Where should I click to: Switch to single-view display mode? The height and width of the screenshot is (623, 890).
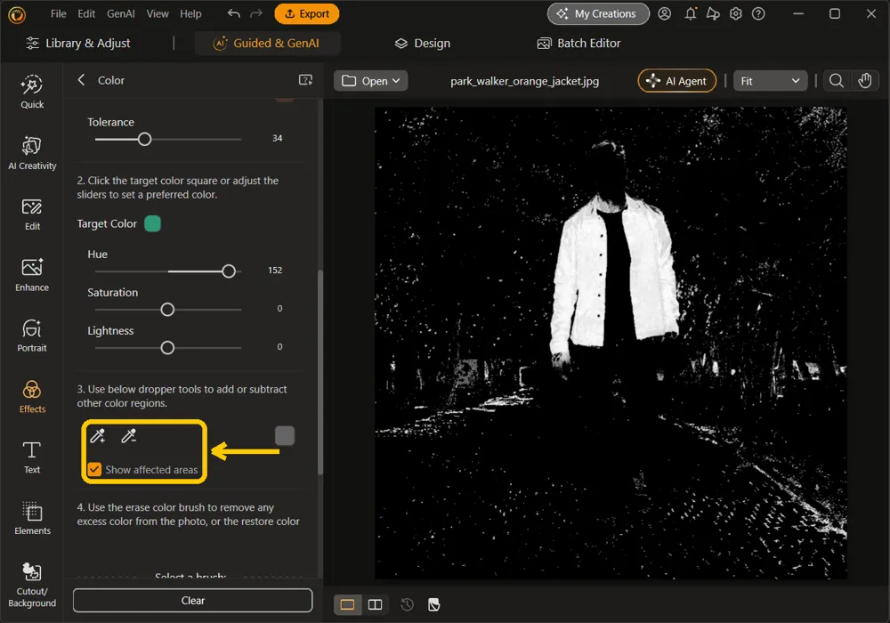347,604
